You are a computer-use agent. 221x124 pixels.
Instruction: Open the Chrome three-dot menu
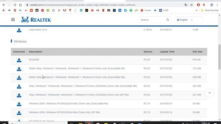coord(217,5)
